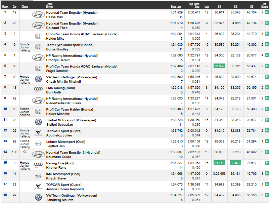This screenshot has height=204, width=271.
Task: Click the Rank column header
Action: tap(5, 6)
